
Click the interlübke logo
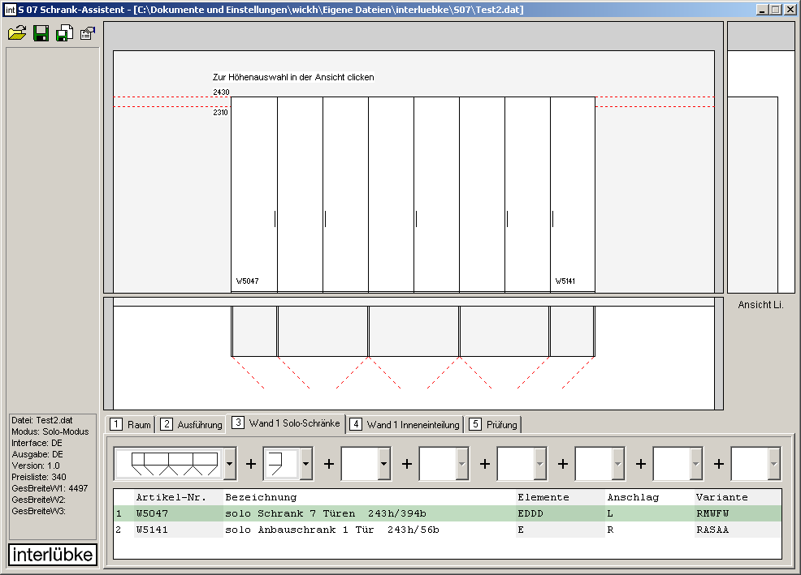pos(53,555)
